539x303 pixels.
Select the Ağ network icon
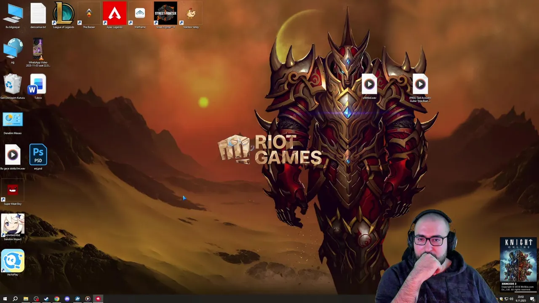(x=13, y=51)
